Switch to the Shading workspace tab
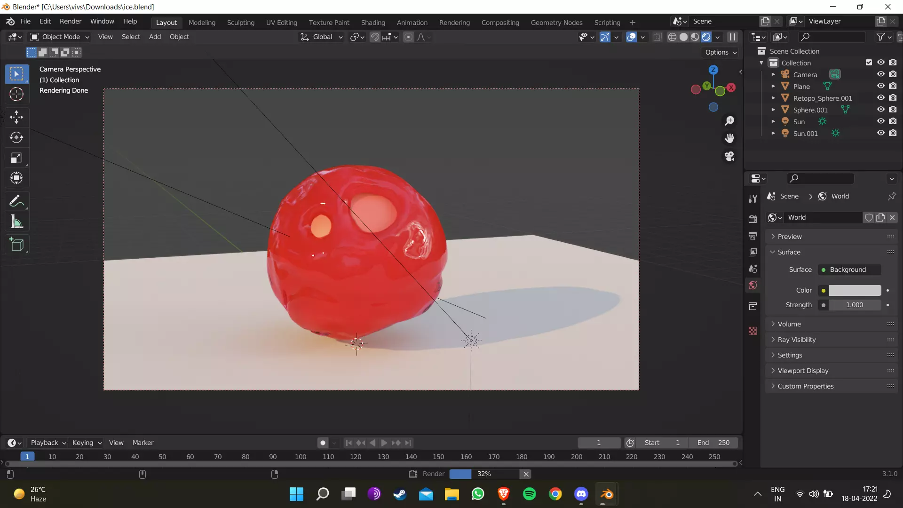 pyautogui.click(x=373, y=23)
